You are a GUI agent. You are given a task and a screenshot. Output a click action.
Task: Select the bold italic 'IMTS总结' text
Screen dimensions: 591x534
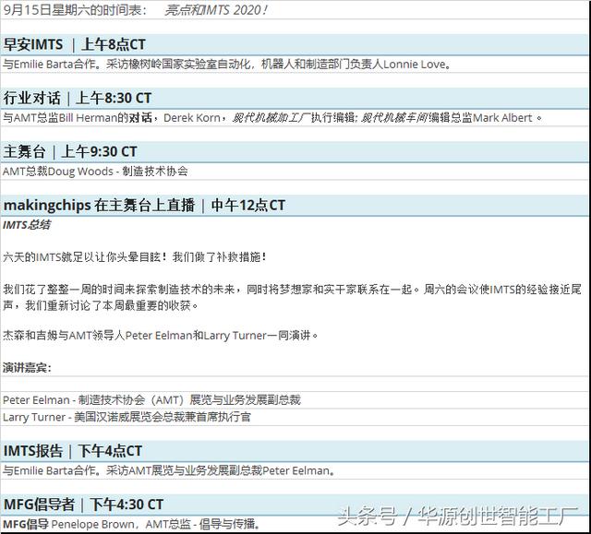(x=27, y=225)
